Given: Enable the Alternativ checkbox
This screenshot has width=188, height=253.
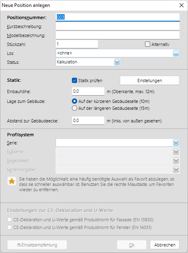Looking at the screenshot, I should (x=147, y=44).
